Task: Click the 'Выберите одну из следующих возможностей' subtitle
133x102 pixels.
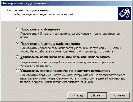Action: tap(43, 14)
